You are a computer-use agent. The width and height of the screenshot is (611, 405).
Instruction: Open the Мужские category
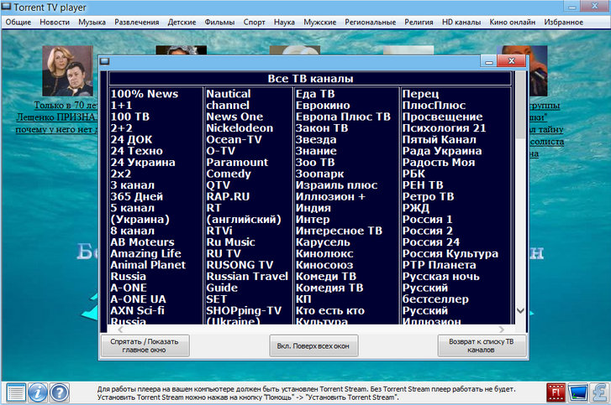[x=320, y=22]
